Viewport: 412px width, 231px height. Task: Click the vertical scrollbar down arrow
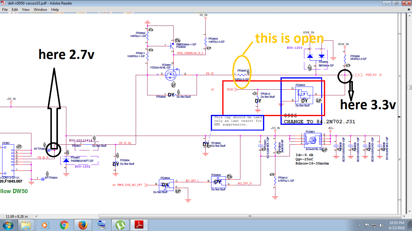409,211
